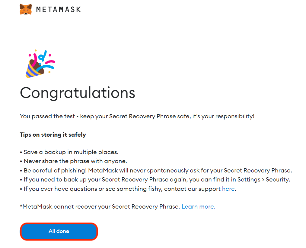Click the 'You passed the test' text
The height and width of the screenshot is (248, 306).
coord(47,116)
